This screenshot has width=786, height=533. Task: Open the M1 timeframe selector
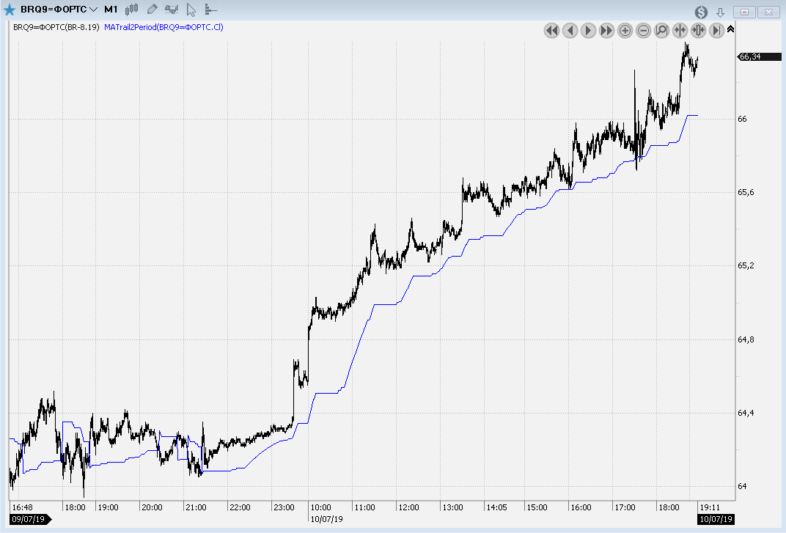(111, 10)
